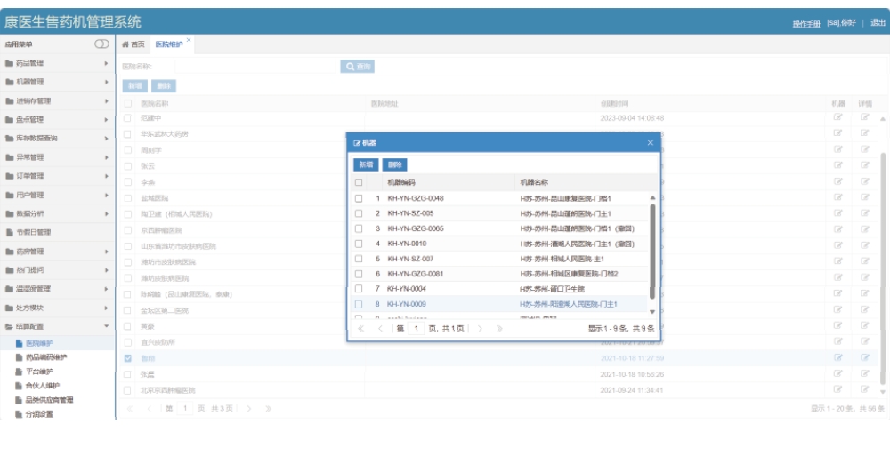Click the file icon beside 药品编码维护

click(x=20, y=357)
